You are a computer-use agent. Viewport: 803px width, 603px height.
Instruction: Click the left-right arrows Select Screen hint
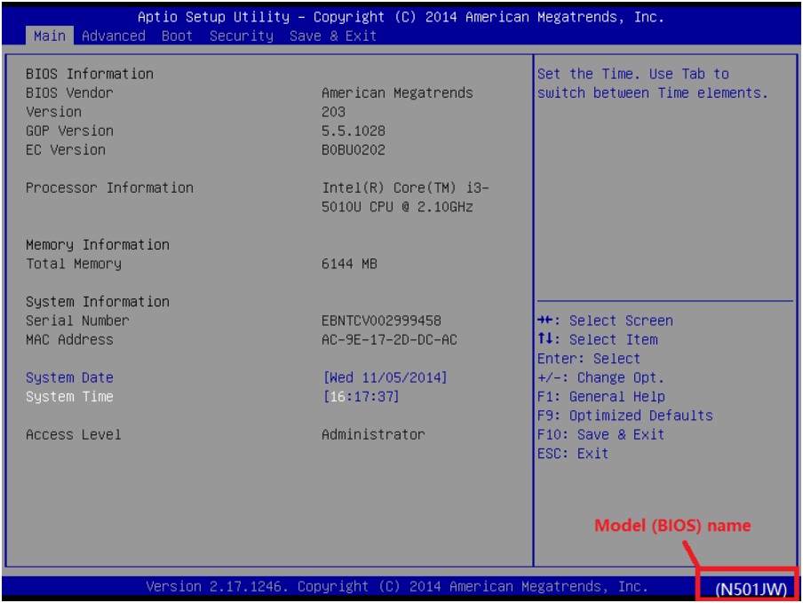[x=605, y=321]
